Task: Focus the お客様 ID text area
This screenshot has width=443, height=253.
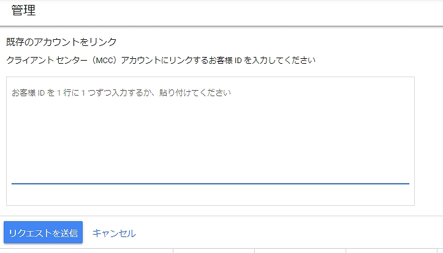Action: point(211,135)
